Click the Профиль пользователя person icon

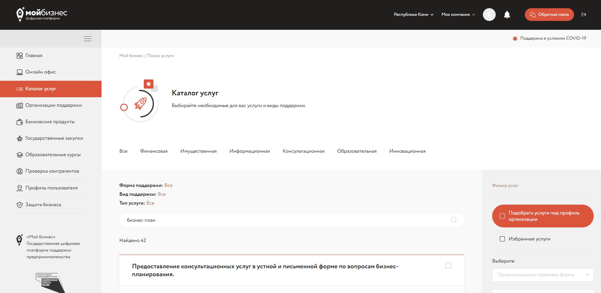tap(20, 188)
